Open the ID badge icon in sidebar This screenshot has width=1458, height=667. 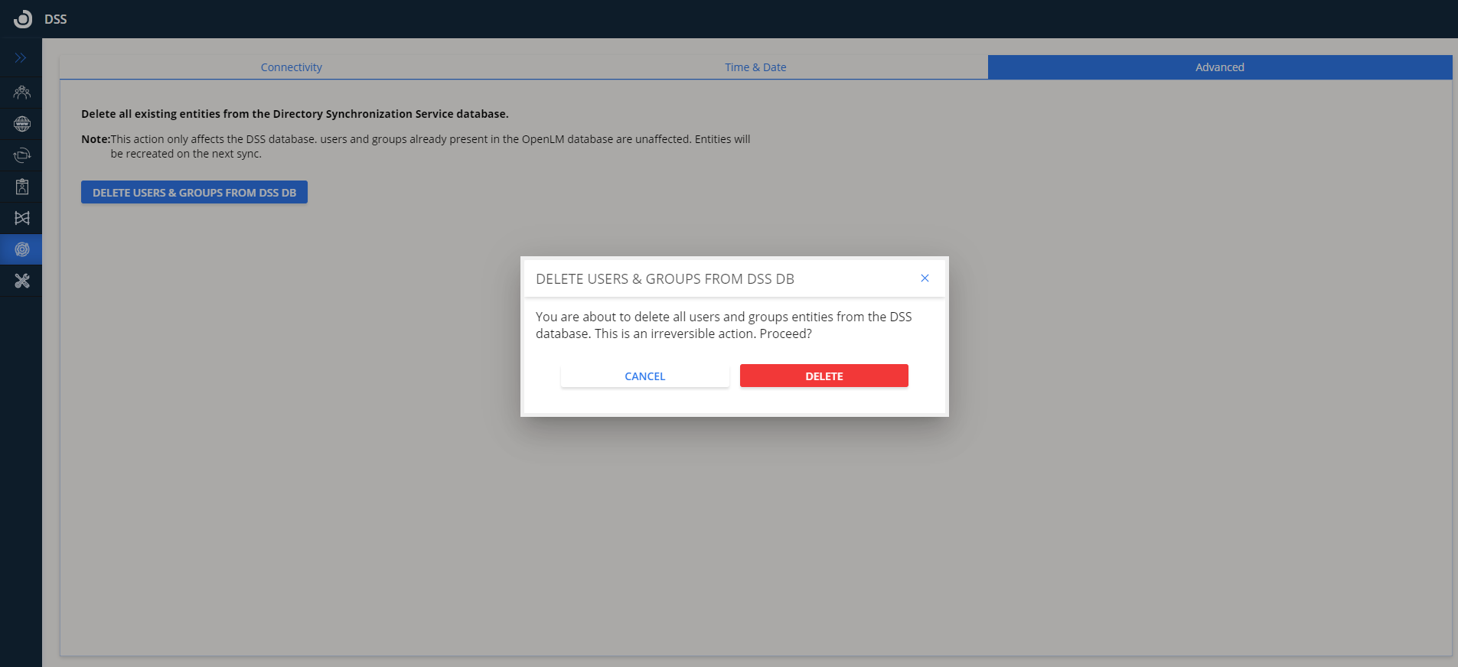(22, 187)
